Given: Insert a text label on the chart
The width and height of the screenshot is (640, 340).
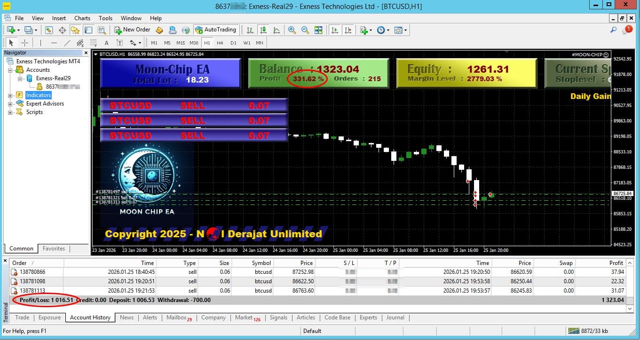Looking at the screenshot, I should click(119, 42).
